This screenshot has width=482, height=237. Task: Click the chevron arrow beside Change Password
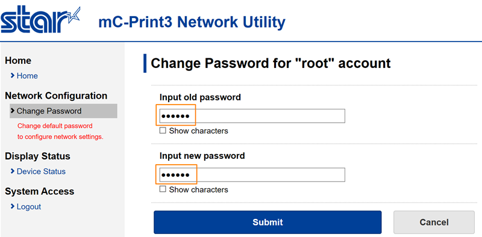point(12,111)
